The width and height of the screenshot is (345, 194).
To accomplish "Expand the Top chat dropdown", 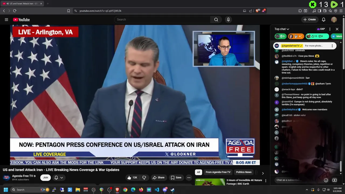I will pyautogui.click(x=282, y=29).
